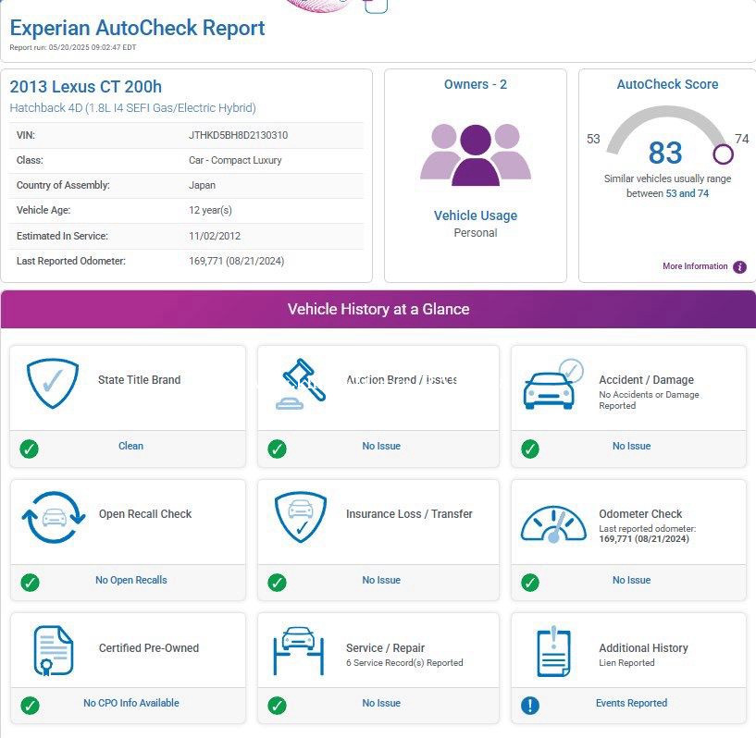
Task: Click the Lien Reported text
Action: tap(626, 663)
